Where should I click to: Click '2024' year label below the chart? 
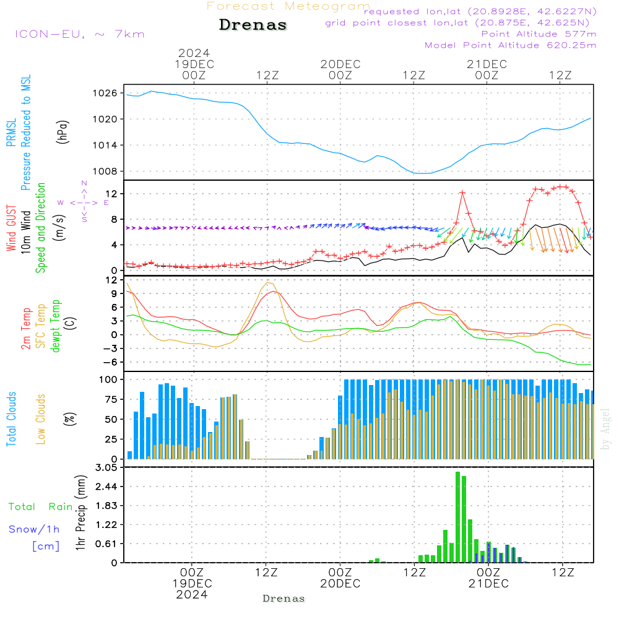(192, 594)
